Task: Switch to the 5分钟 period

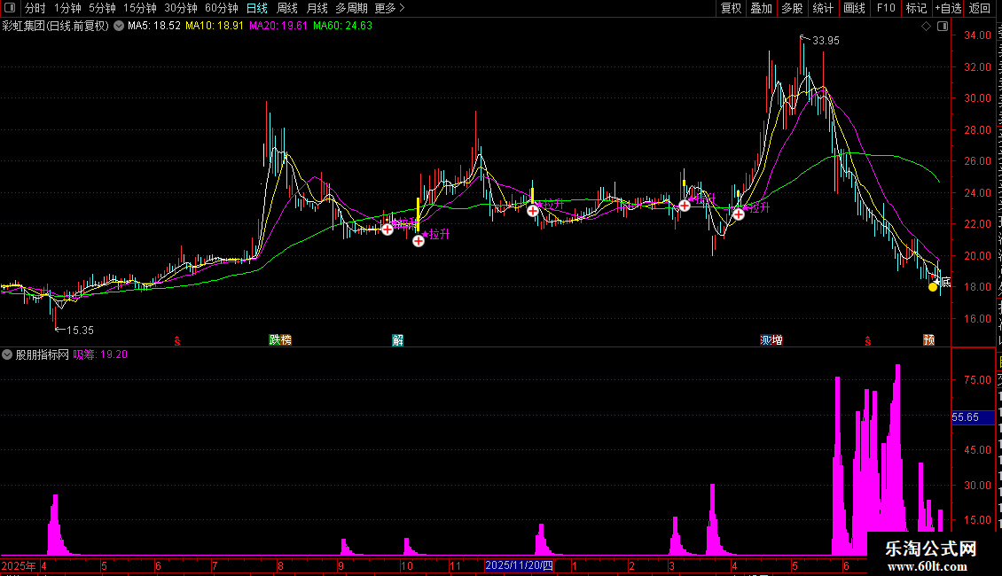Action: (102, 8)
